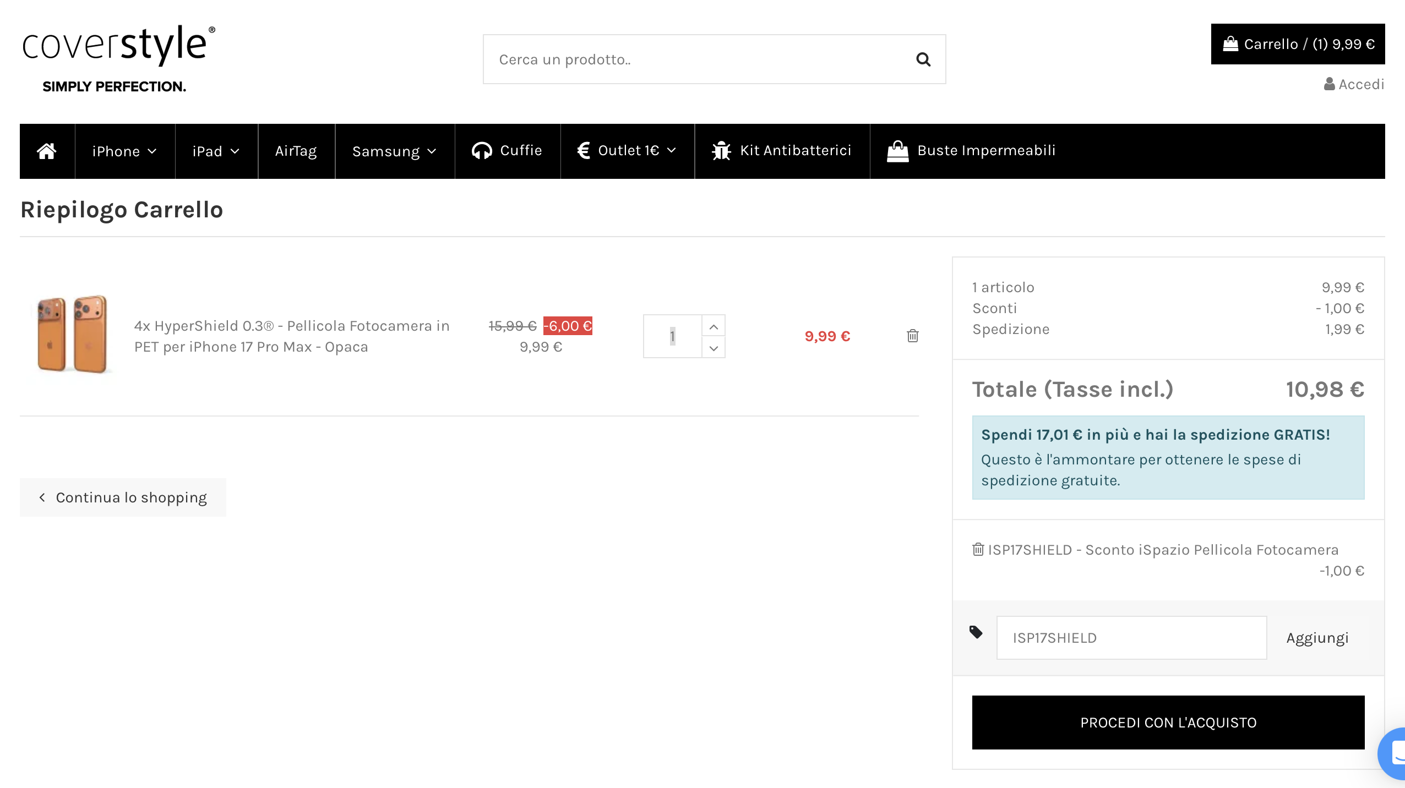
Task: Open the AirTag menu item
Action: pos(296,151)
